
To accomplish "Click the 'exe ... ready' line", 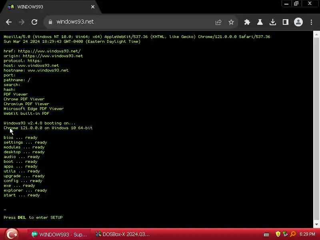I will [x=19, y=186].
